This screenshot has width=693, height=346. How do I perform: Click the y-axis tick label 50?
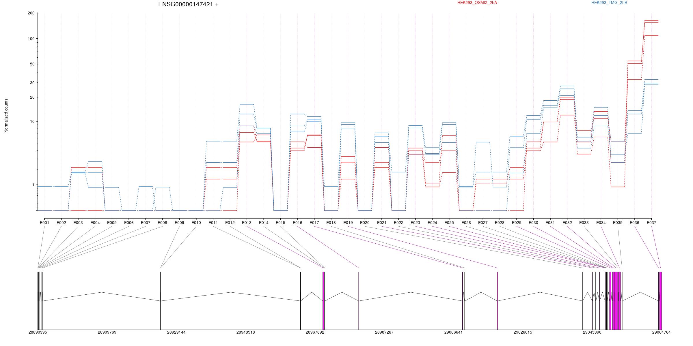click(x=32, y=64)
